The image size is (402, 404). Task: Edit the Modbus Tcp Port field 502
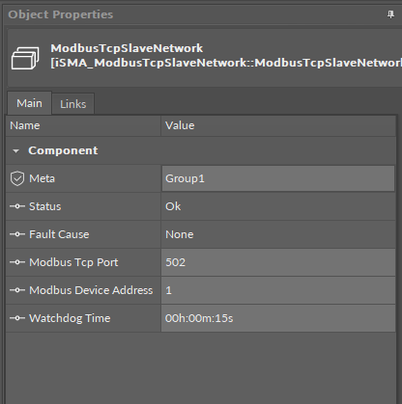click(278, 262)
